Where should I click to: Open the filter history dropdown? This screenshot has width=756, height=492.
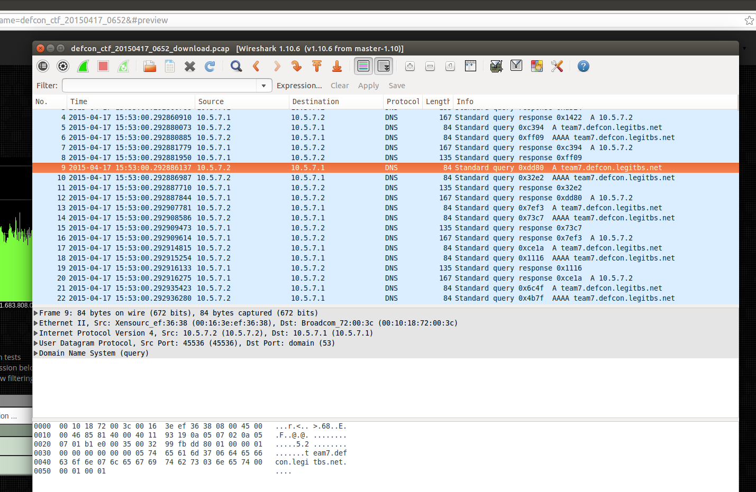(263, 85)
